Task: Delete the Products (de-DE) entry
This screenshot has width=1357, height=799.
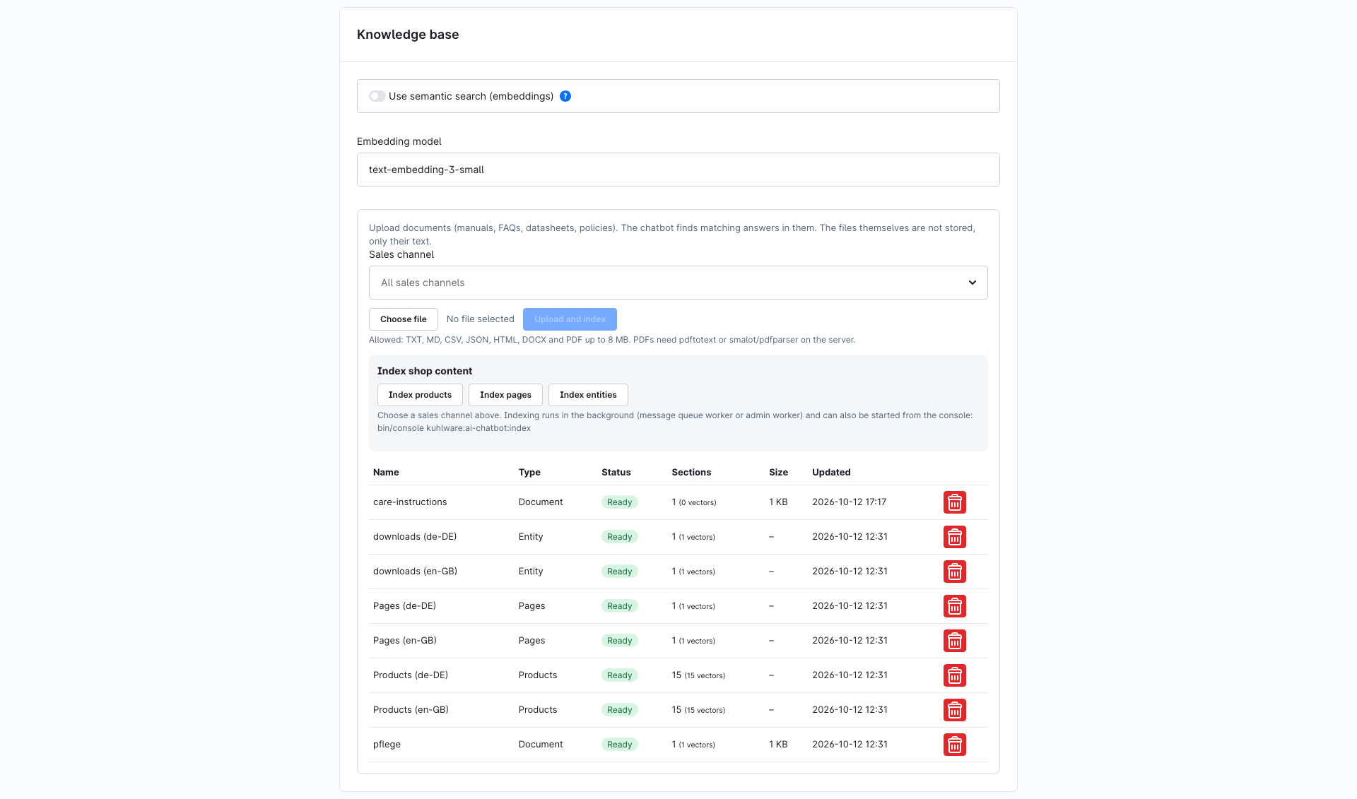Action: coord(954,675)
